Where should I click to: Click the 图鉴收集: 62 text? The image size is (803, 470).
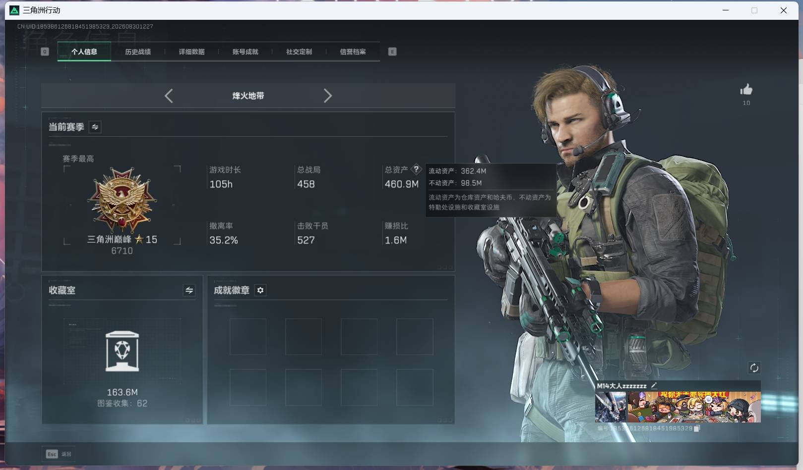(x=123, y=403)
